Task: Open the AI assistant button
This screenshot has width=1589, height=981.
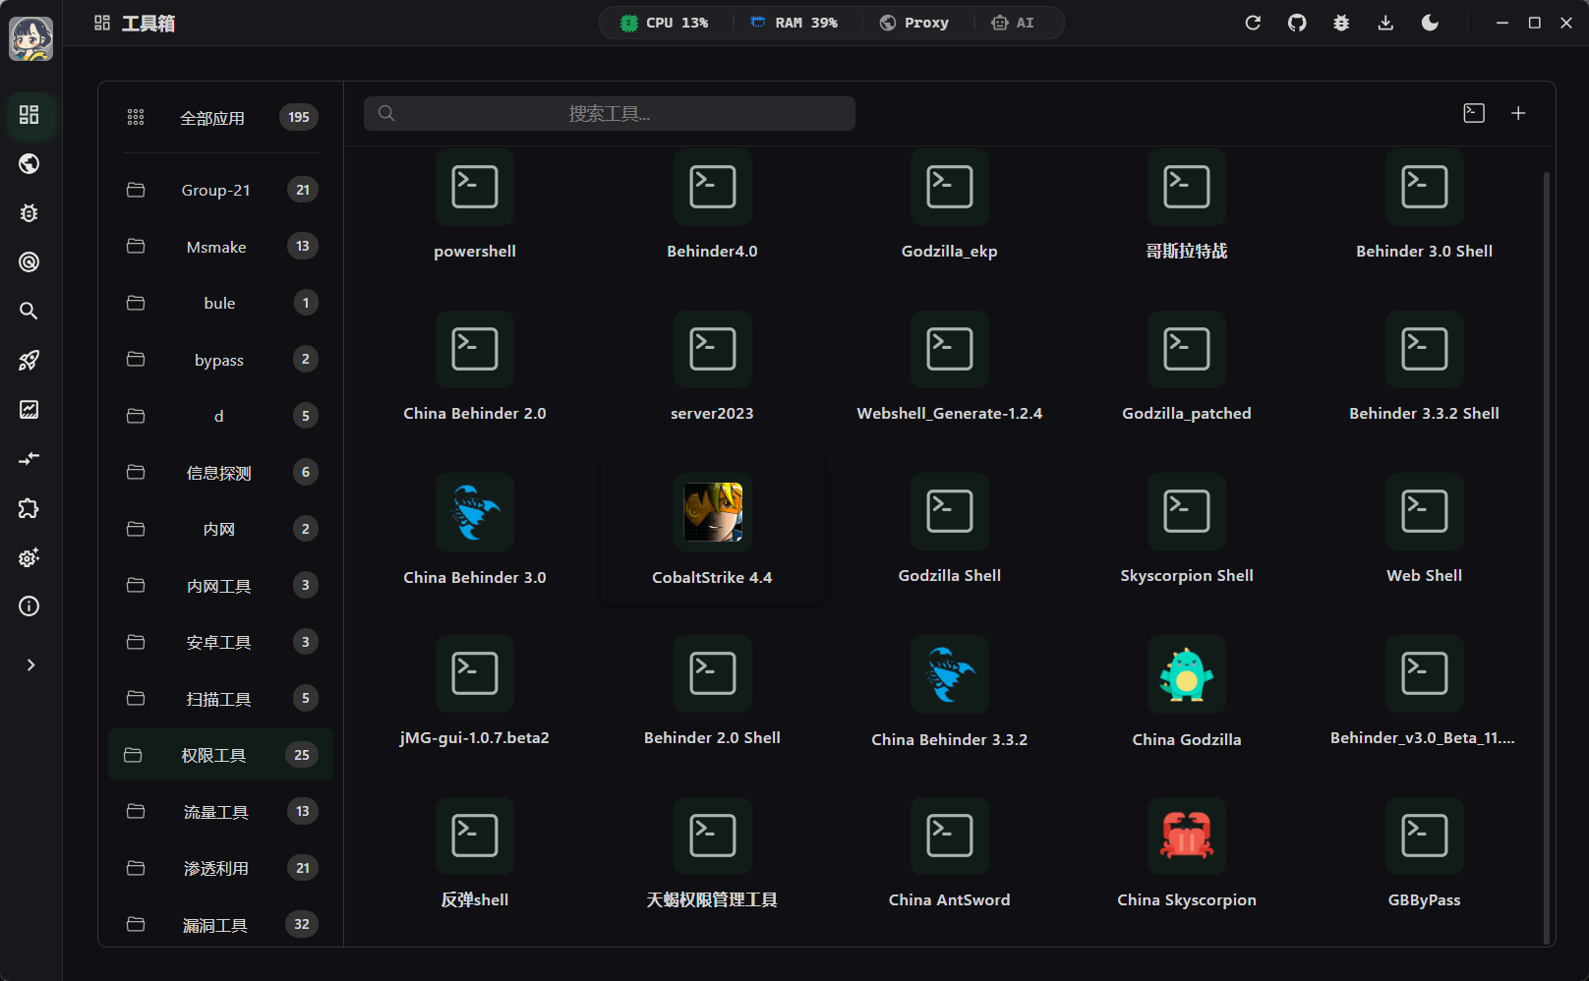Action: coord(1013,23)
